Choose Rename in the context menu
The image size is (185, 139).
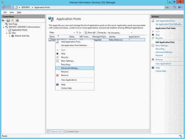(75, 72)
